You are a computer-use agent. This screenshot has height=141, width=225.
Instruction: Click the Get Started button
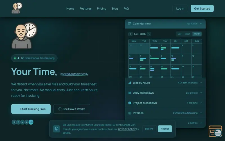pyautogui.click(x=202, y=8)
